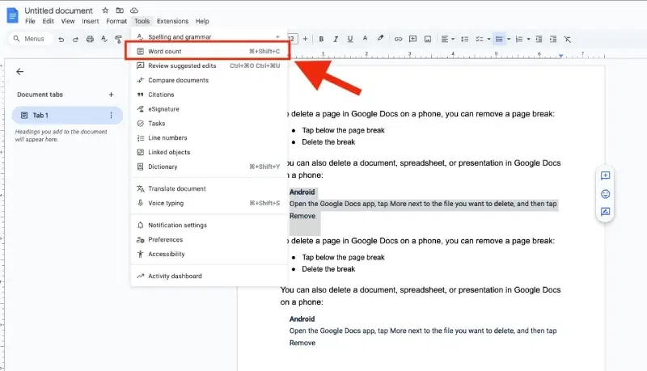
Task: Open Tab 1 more options menu
Action: coord(111,116)
